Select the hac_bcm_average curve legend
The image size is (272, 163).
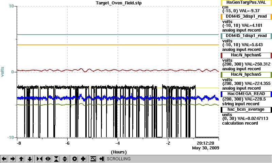[x=246, y=110]
